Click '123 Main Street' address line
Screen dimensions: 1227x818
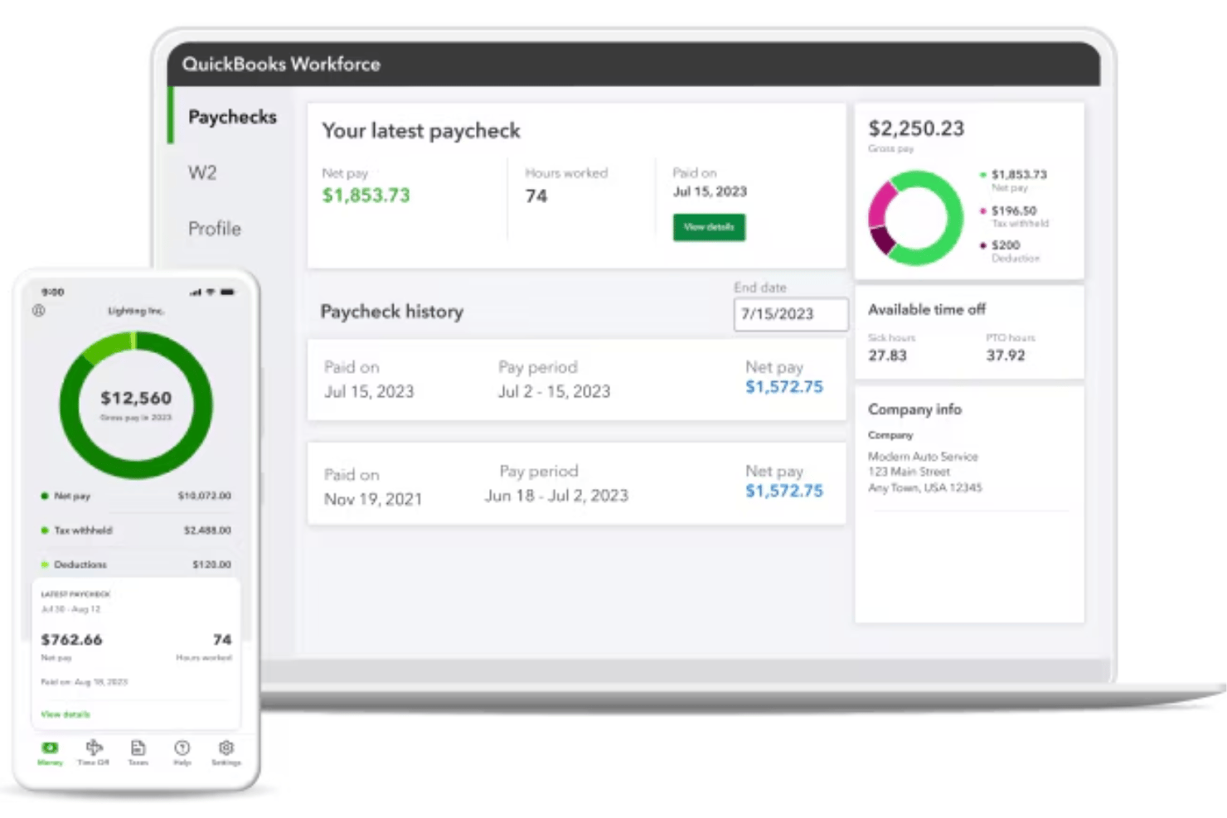tap(909, 472)
